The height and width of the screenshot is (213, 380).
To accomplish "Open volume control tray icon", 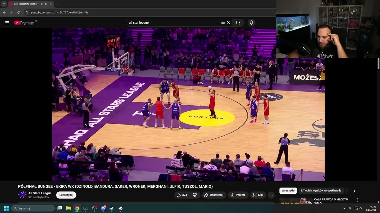I will tap(361, 208).
